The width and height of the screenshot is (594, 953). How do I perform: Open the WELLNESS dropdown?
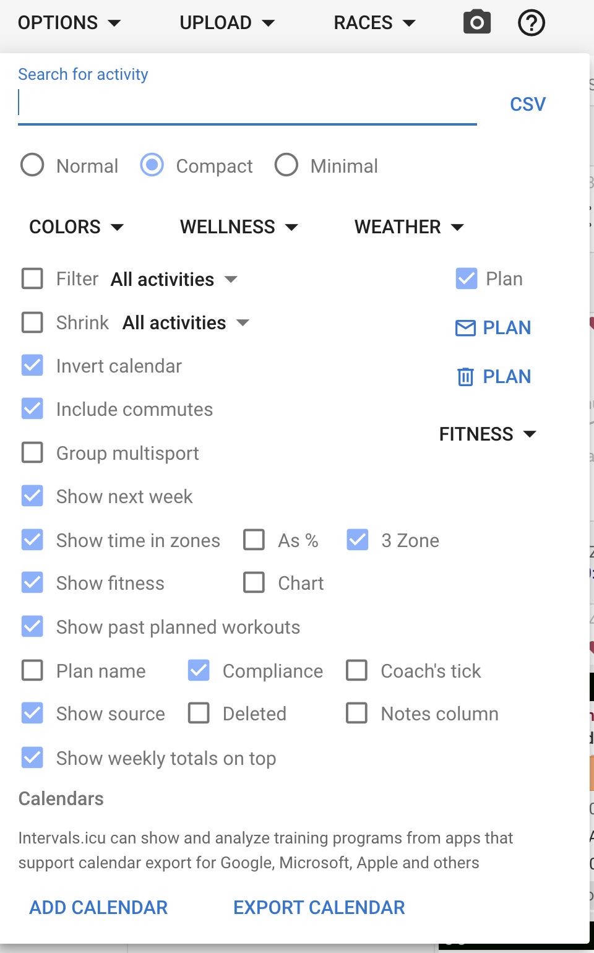tap(239, 226)
